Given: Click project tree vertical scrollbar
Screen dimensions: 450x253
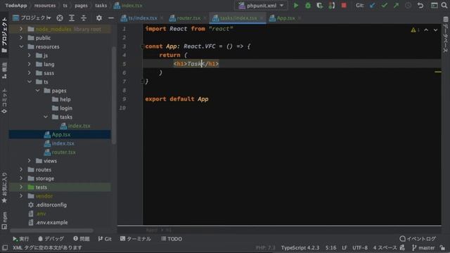Looking at the screenshot, I should 114,95.
